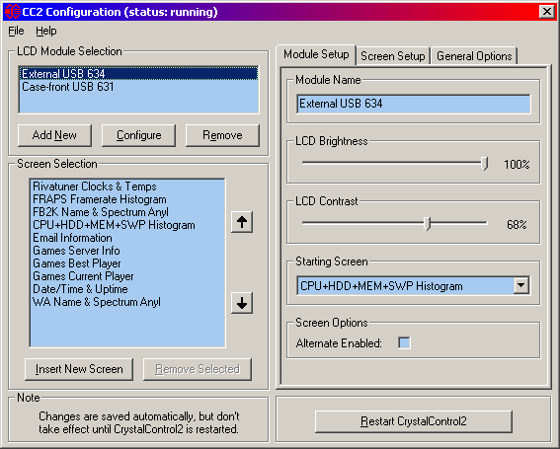
Task: Toggle the Alternate Enabled checkbox
Action: tap(404, 343)
